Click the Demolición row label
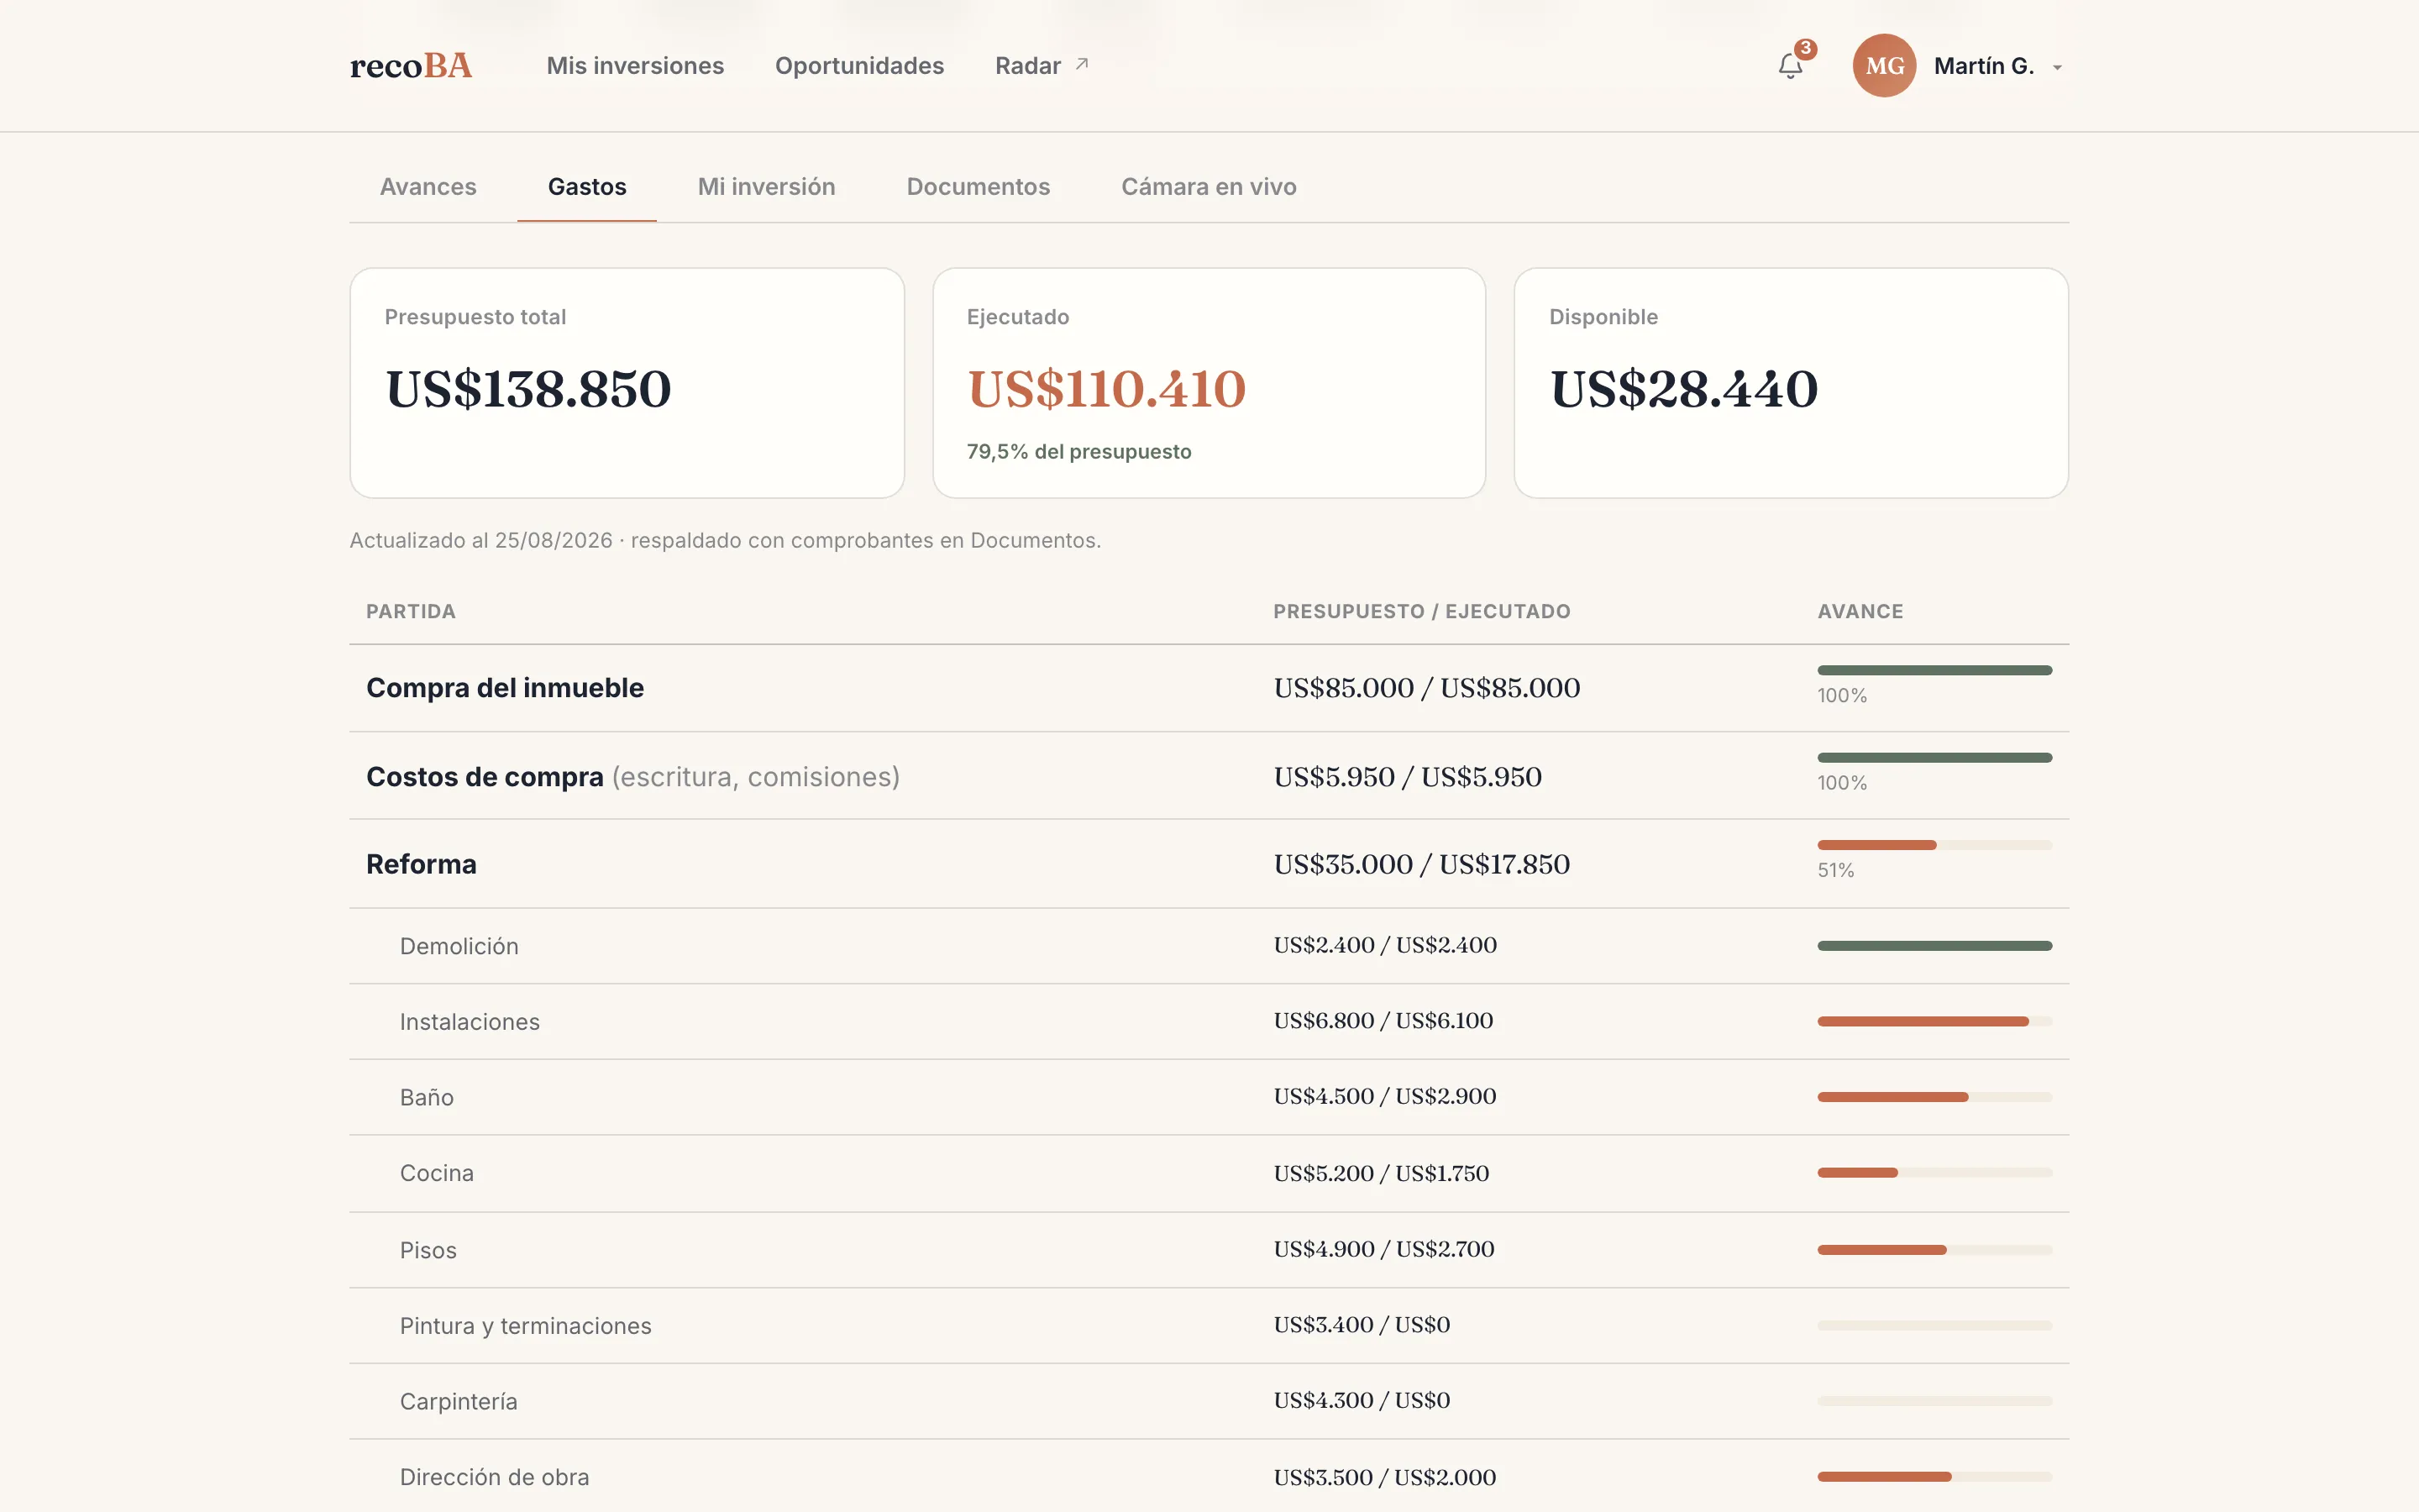Screen dimensions: 2419x1512 [x=459, y=946]
